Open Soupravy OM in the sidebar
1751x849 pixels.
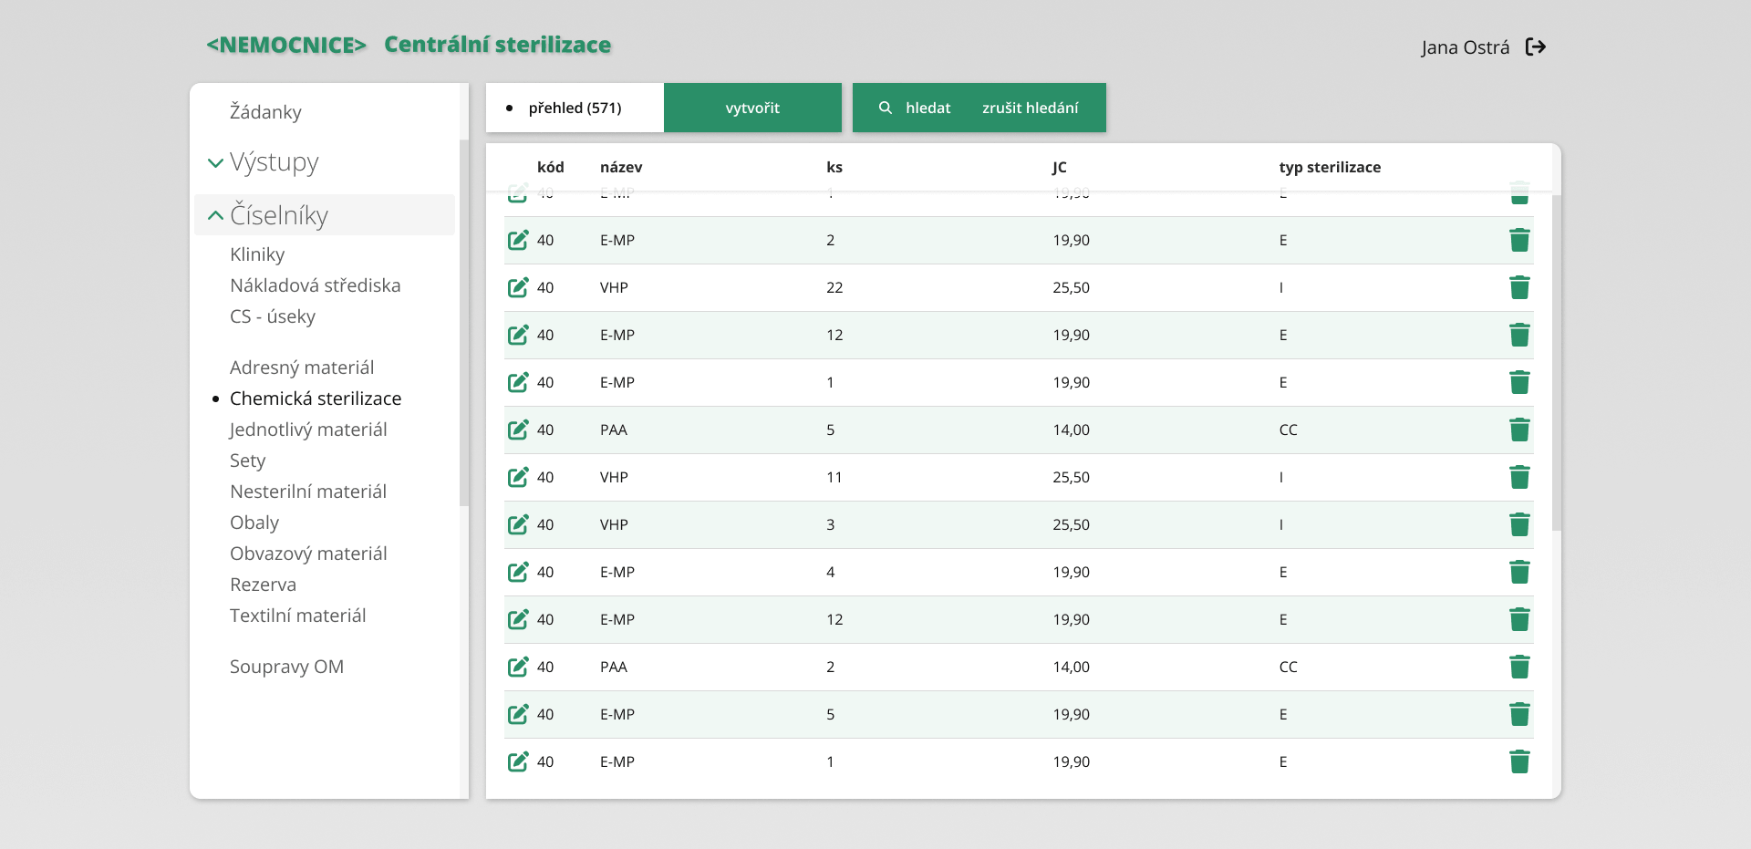click(286, 667)
